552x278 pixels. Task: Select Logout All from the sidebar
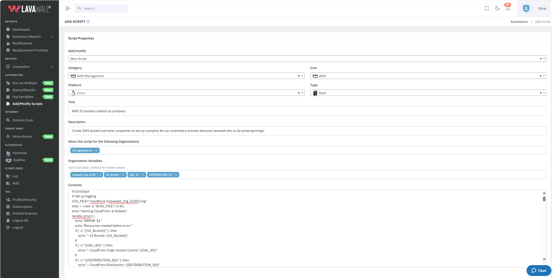coord(21,220)
